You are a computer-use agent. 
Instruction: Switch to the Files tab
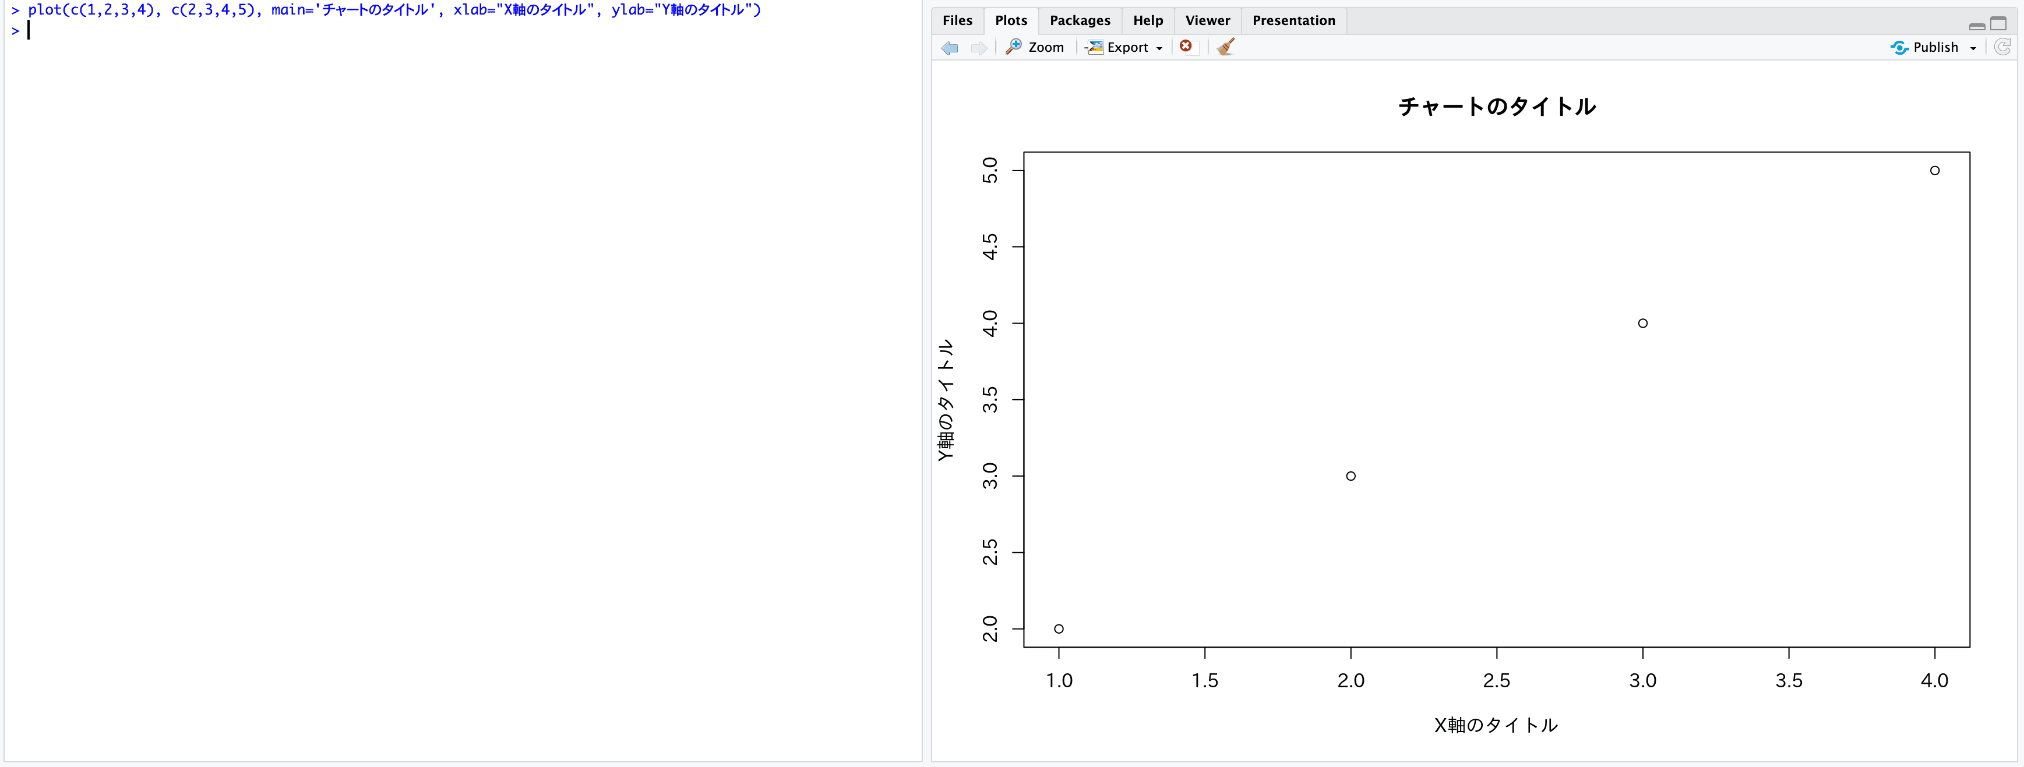point(957,20)
